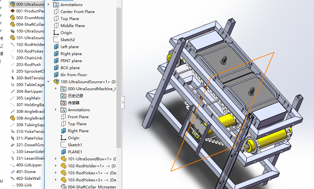Click the 传感器 sensors folder icon
The image size is (314, 189).
tap(63, 103)
